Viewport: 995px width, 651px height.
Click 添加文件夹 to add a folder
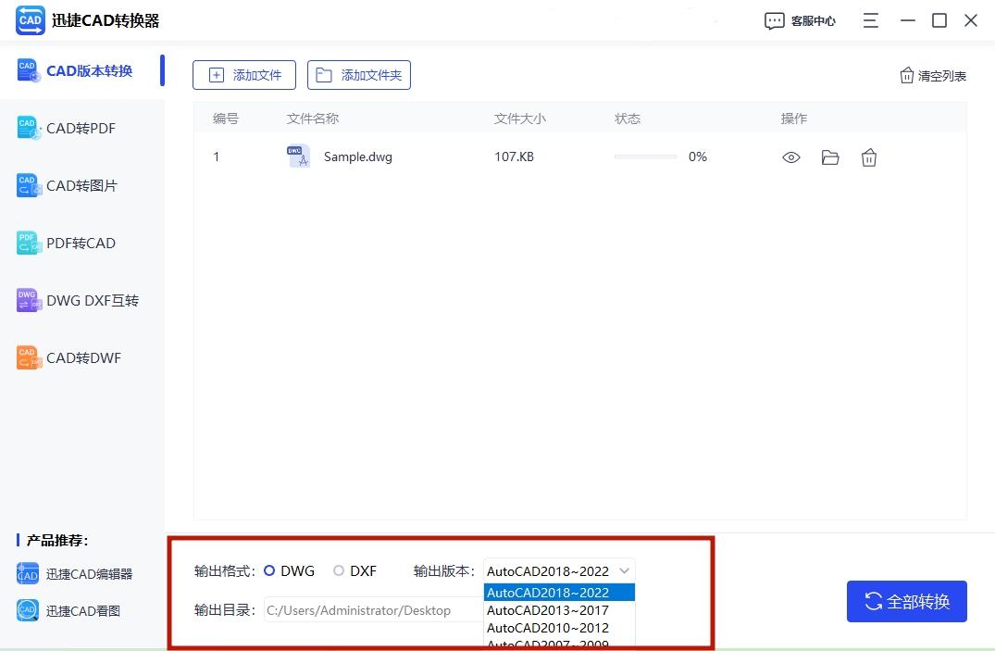(359, 75)
